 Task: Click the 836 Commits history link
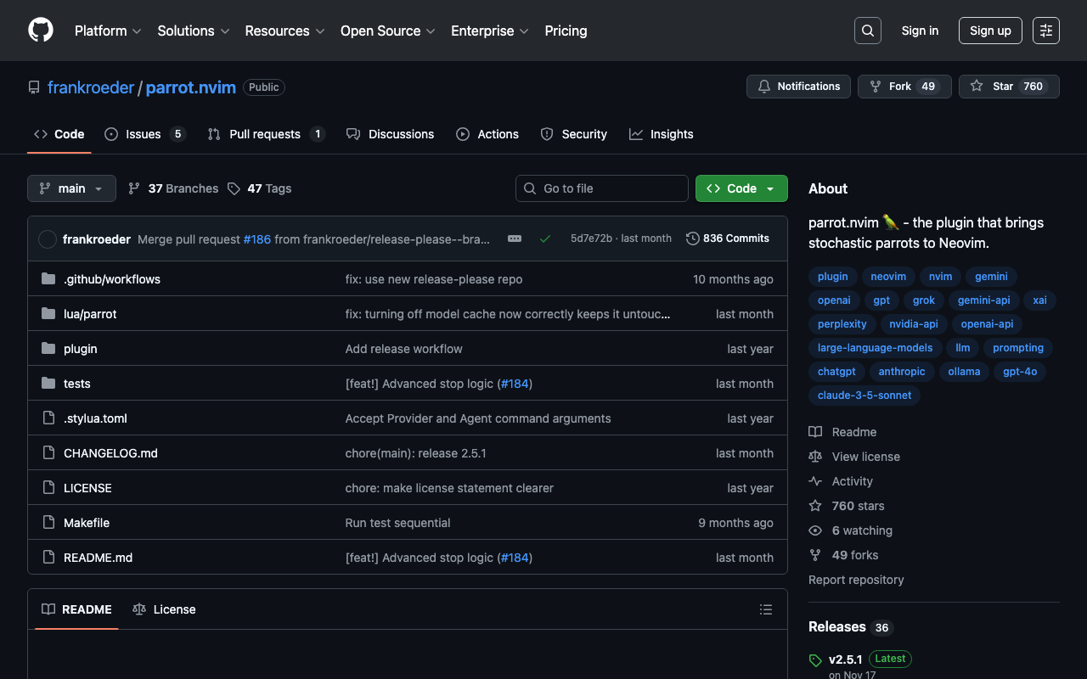coord(728,238)
